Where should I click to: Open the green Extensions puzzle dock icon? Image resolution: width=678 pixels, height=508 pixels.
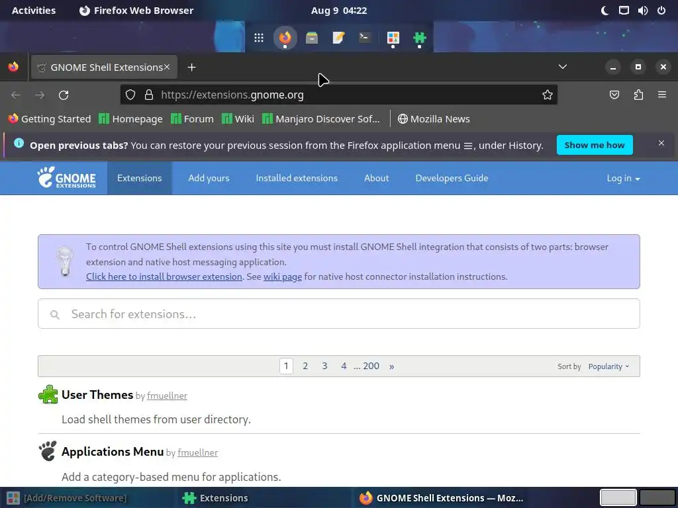[x=419, y=38]
